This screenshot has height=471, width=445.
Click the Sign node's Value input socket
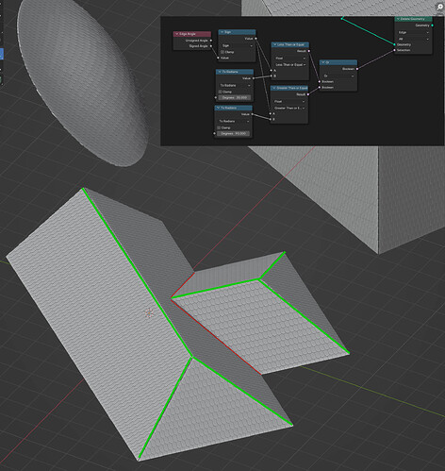(218, 58)
